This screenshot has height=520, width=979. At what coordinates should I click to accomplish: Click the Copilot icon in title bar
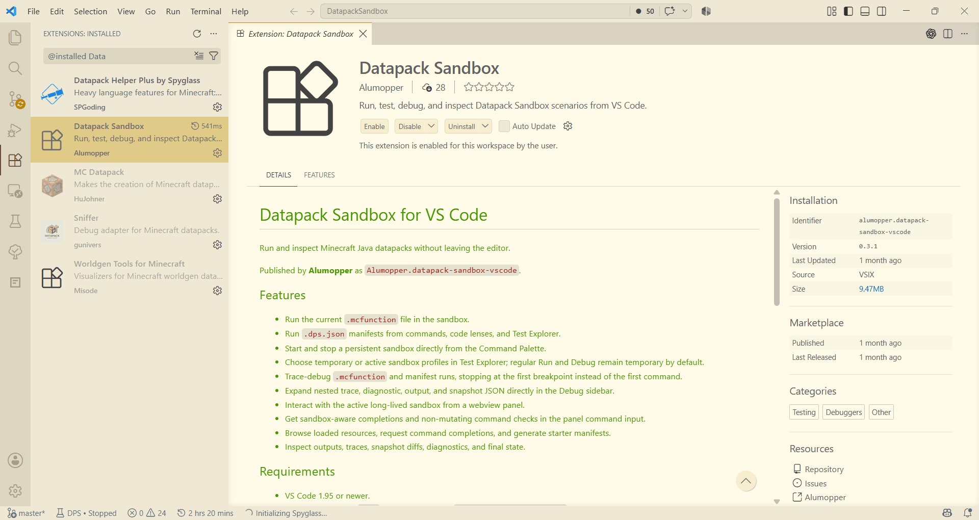coord(706,11)
